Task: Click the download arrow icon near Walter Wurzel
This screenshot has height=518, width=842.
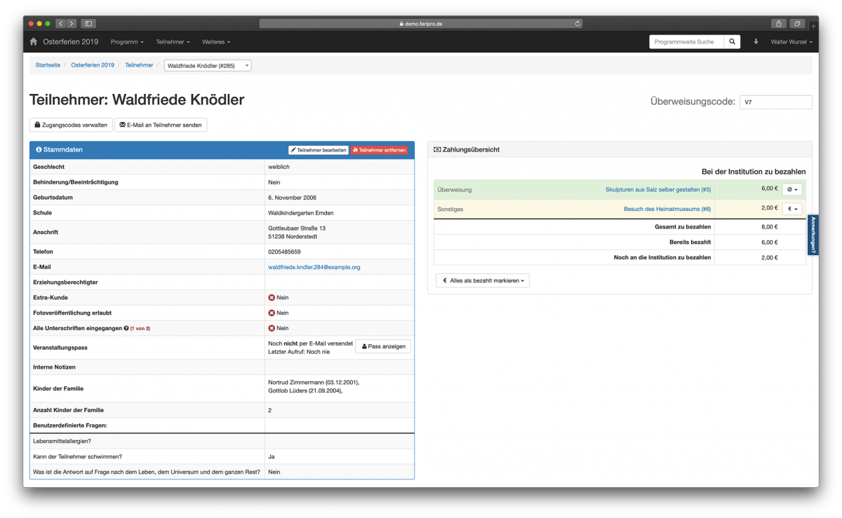Action: 756,41
